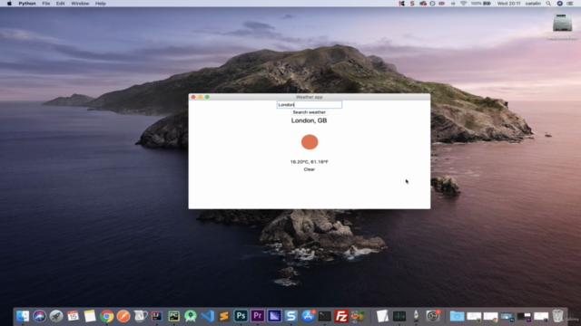Open Wi-Fi status menu
The height and width of the screenshot is (326, 581).
(463, 4)
